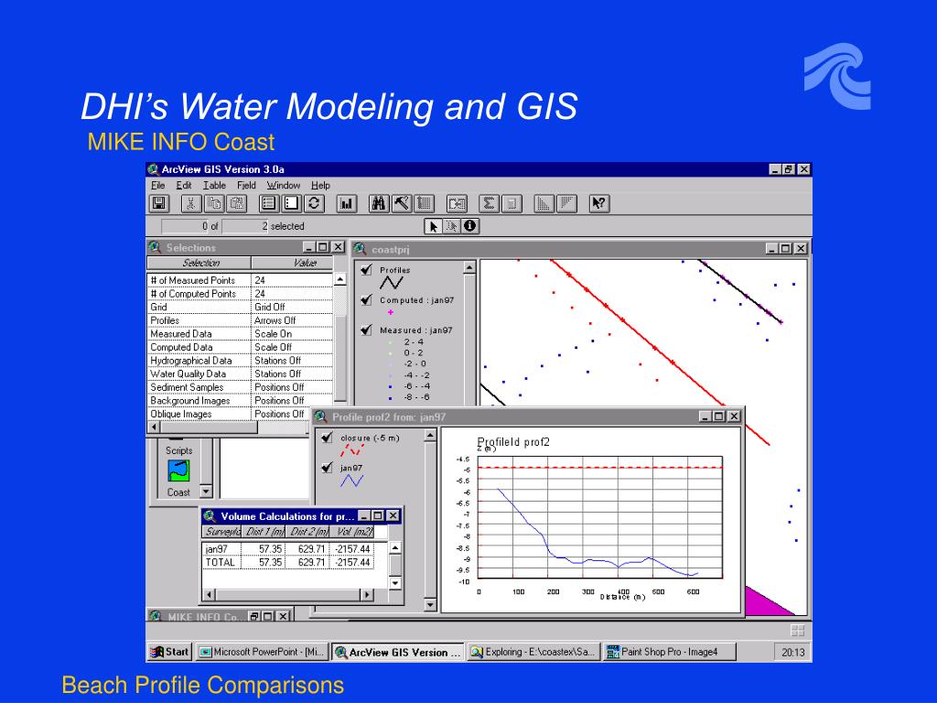Click scroll-down arrow in Profile legend
Screen dimensions: 937x703
click(x=430, y=605)
